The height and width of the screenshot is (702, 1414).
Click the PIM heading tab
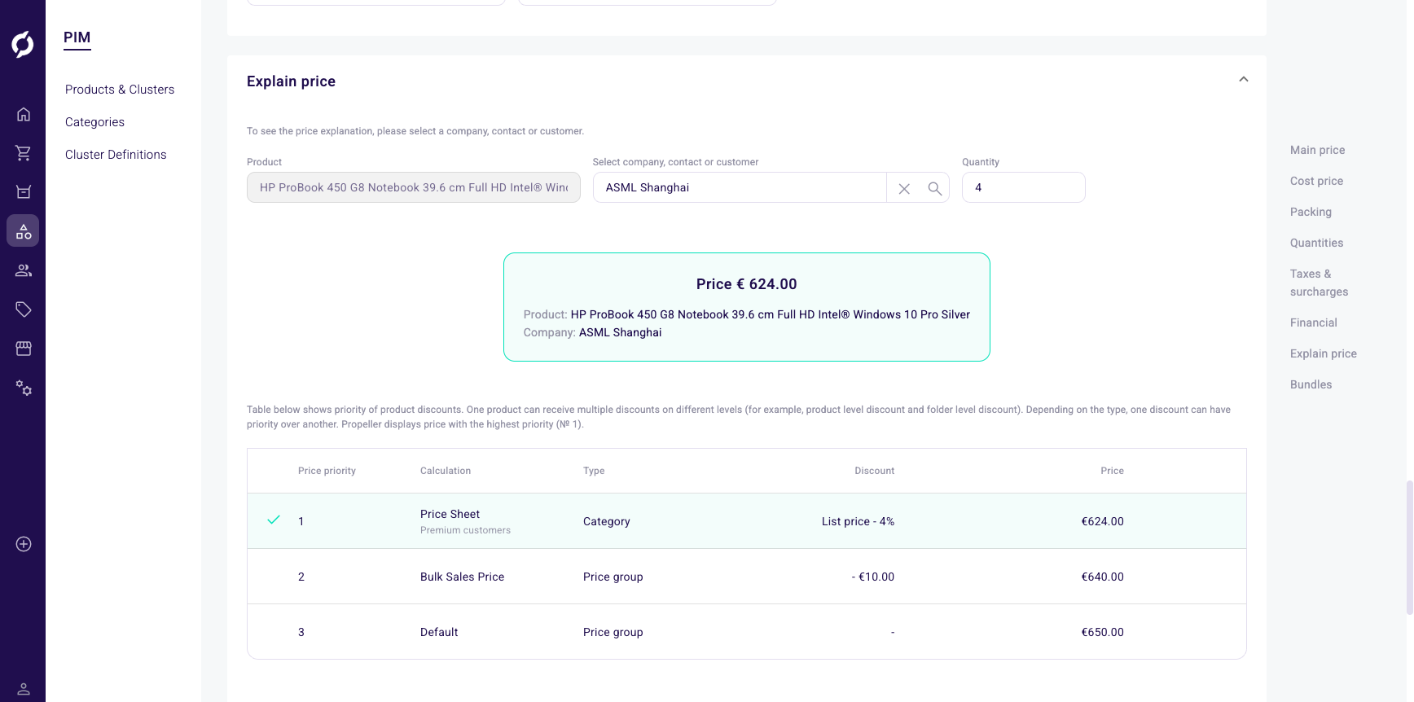coord(77,37)
